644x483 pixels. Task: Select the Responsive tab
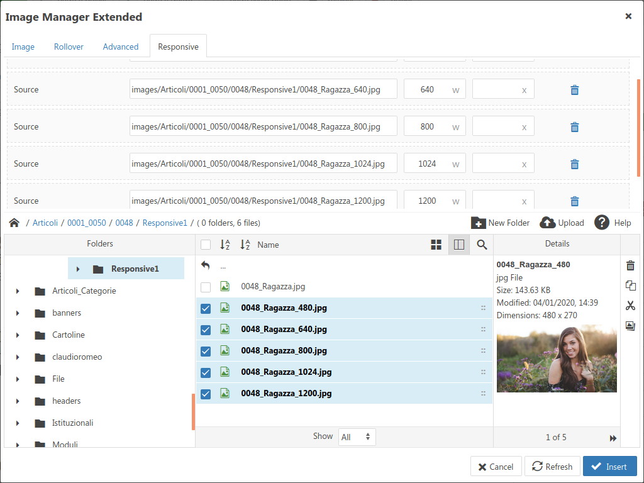tap(178, 47)
